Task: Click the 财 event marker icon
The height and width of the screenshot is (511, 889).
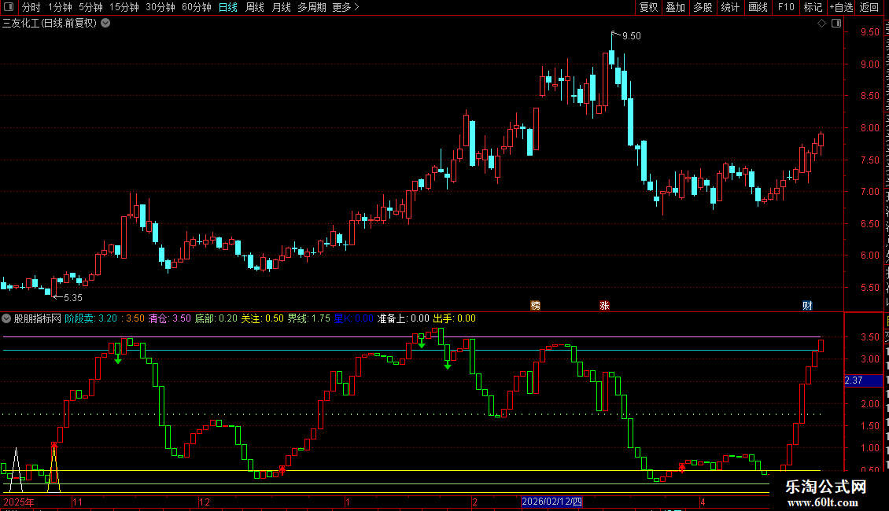Action: click(x=807, y=305)
